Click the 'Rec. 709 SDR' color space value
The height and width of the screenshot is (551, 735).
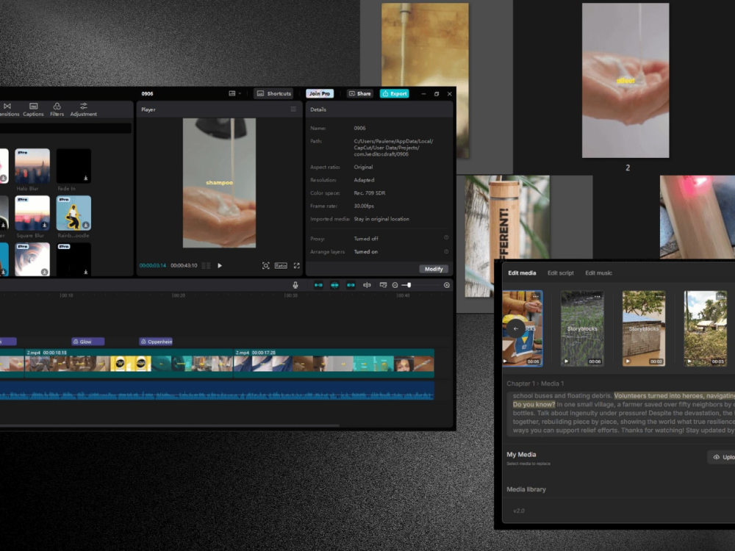370,193
